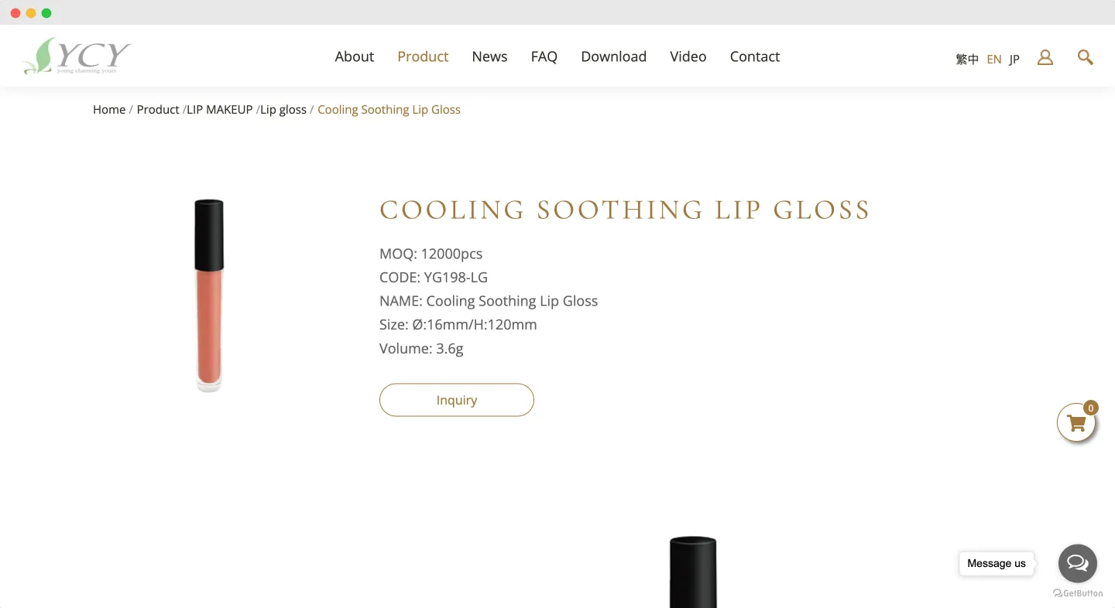Open the LIP MAKEUP breadcrumb link
This screenshot has width=1115, height=608.
pos(220,110)
